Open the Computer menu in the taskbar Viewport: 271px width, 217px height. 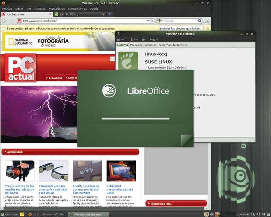[10, 214]
